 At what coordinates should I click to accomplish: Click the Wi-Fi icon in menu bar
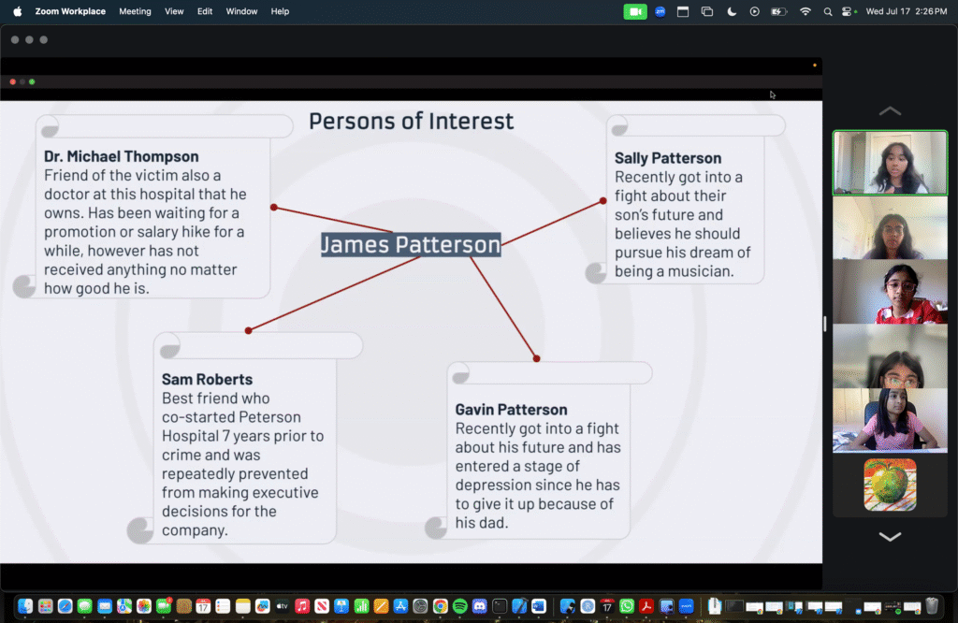pyautogui.click(x=805, y=11)
